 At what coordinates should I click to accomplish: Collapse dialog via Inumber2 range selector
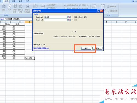click(69, 20)
